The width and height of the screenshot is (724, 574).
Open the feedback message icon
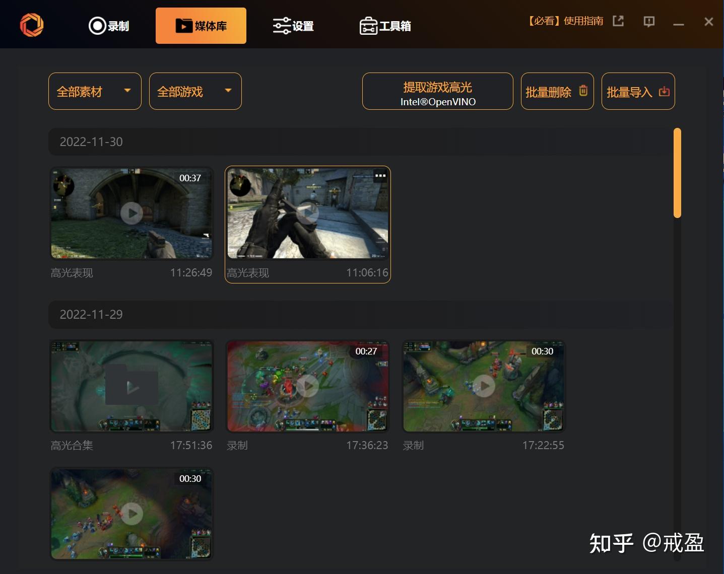click(x=649, y=21)
